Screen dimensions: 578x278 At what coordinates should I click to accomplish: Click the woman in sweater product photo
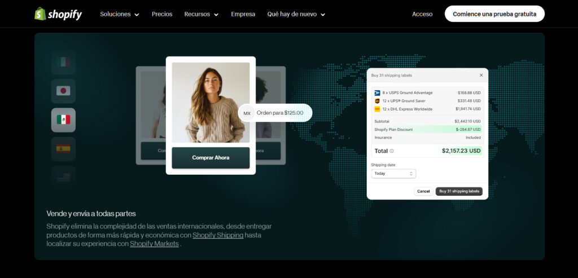click(211, 103)
